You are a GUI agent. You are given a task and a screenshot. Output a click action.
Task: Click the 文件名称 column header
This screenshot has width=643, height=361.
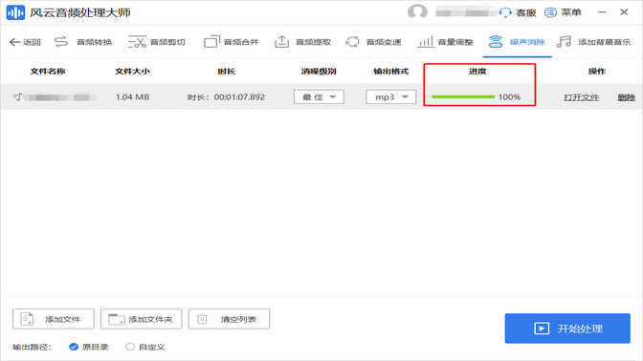tap(48, 72)
